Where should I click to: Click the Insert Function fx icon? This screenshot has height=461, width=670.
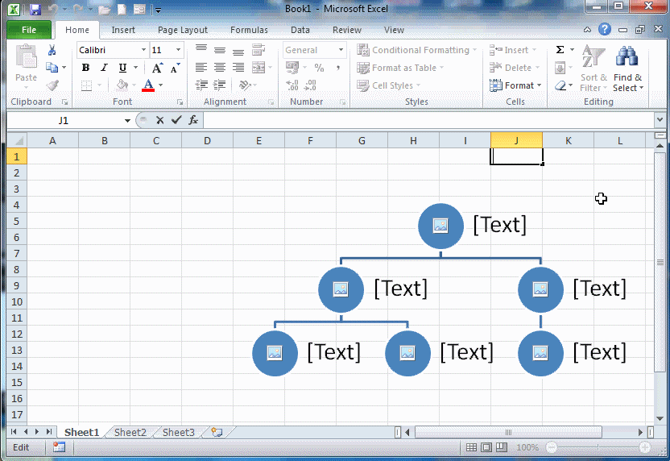(x=193, y=120)
